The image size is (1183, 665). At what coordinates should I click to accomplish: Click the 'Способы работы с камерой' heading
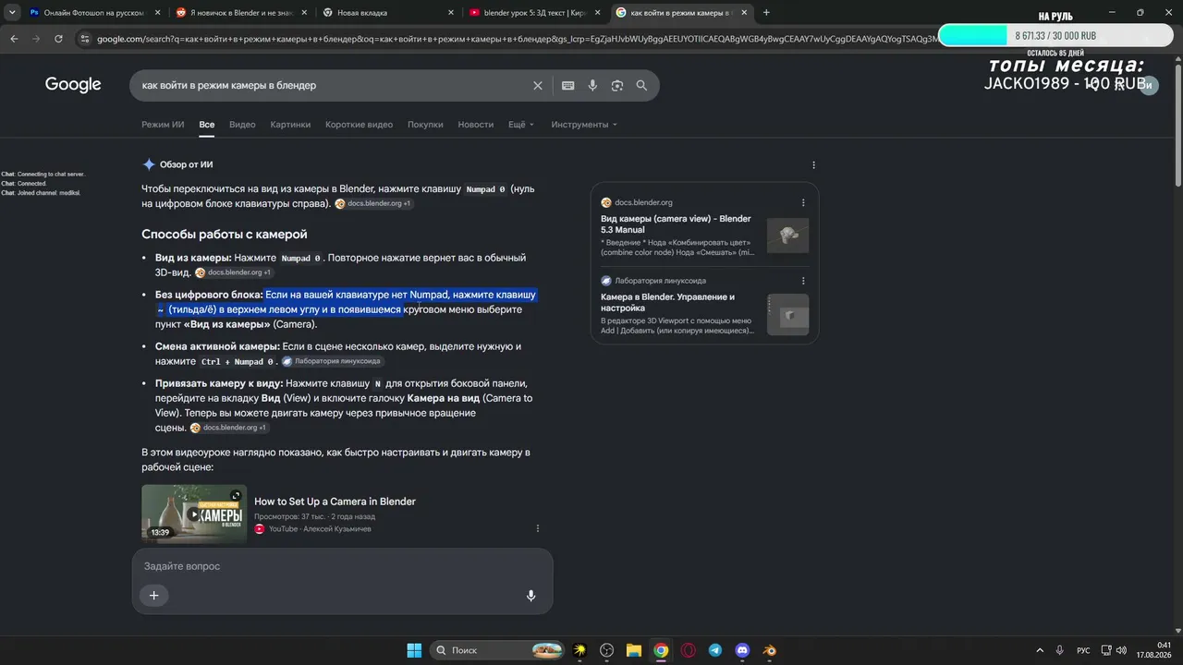225,235
